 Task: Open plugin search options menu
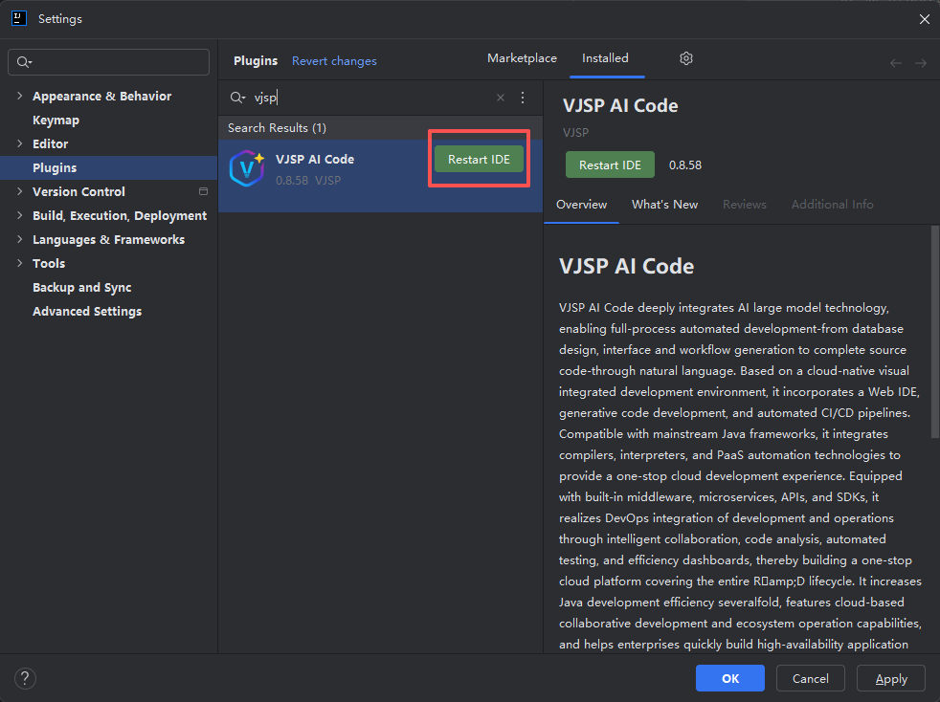(x=523, y=98)
